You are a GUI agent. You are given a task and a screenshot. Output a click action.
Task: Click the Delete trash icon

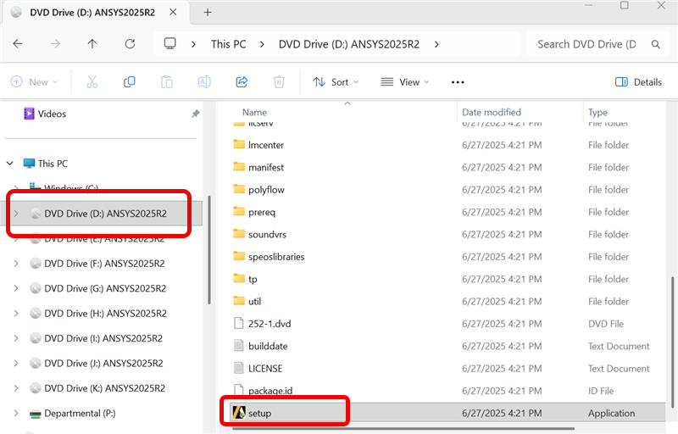coord(279,82)
